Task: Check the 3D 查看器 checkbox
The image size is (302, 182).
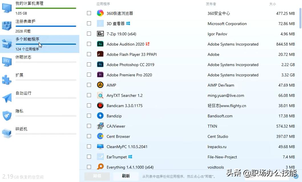Action: (89, 23)
